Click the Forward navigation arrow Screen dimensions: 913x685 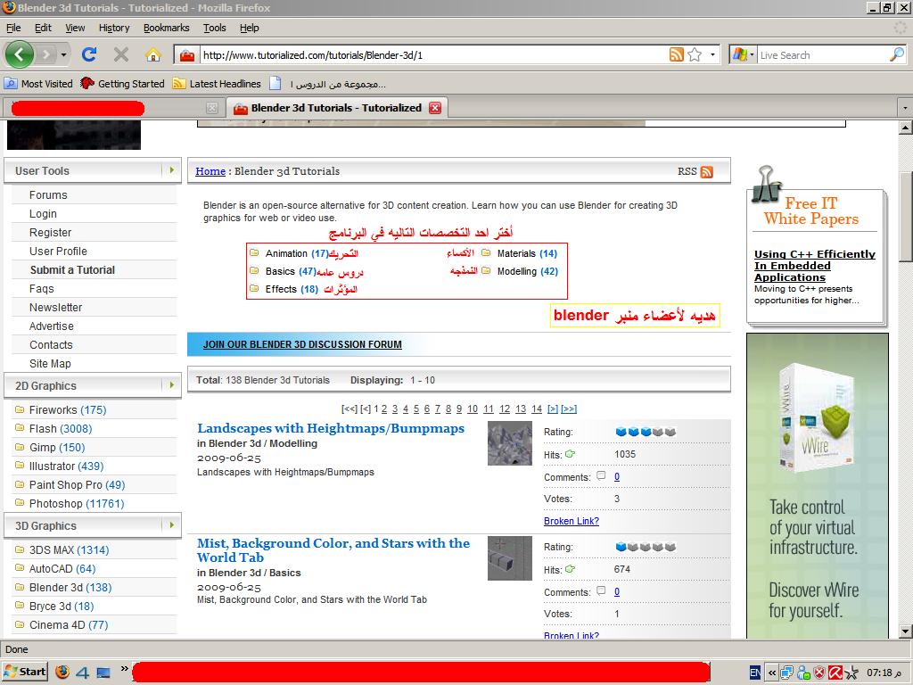(46, 54)
